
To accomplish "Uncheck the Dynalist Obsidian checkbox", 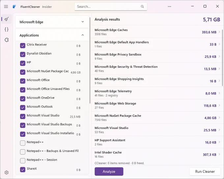I will (x=23, y=55).
